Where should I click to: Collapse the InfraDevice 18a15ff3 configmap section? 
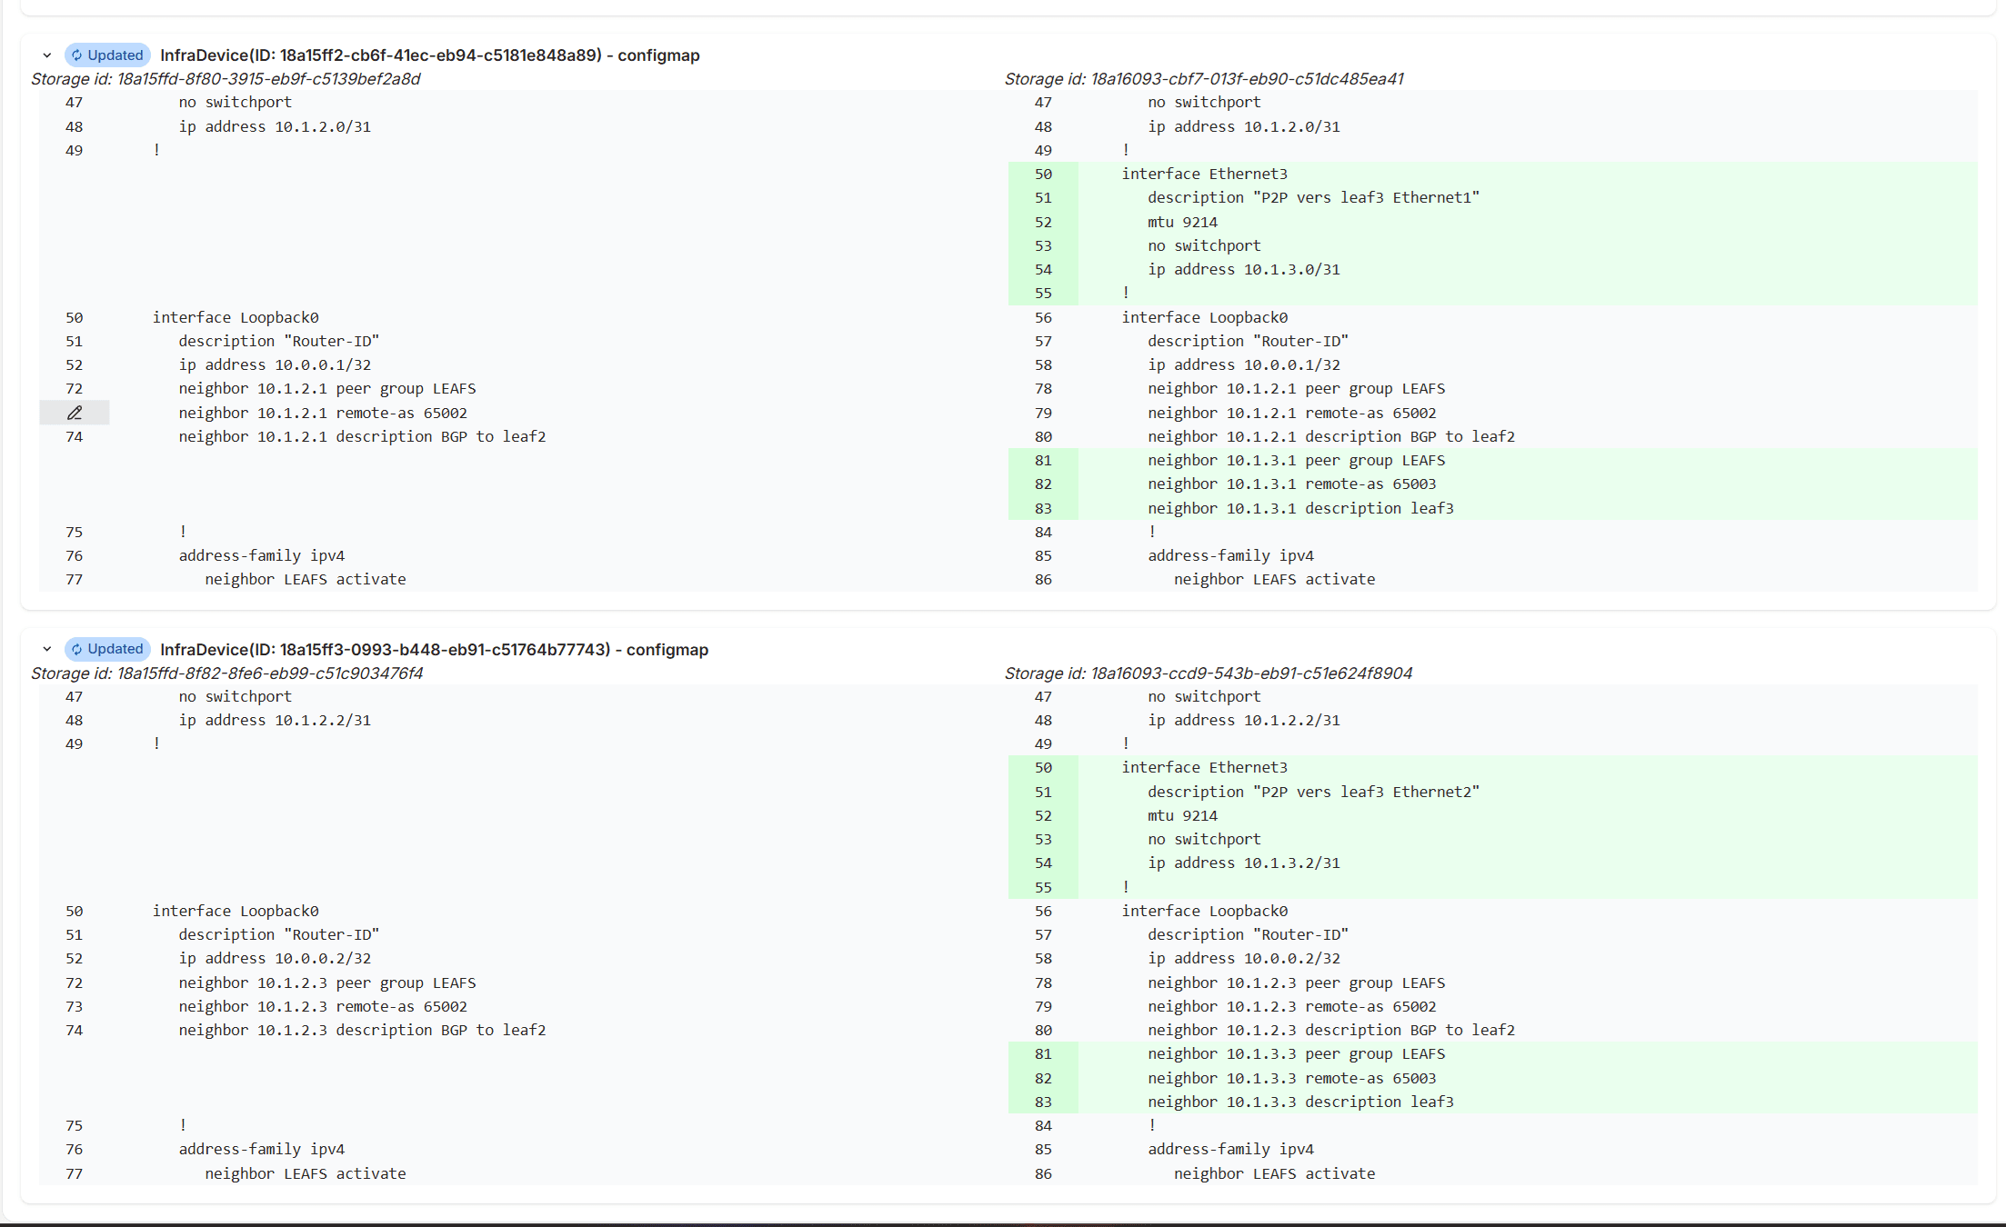(47, 649)
